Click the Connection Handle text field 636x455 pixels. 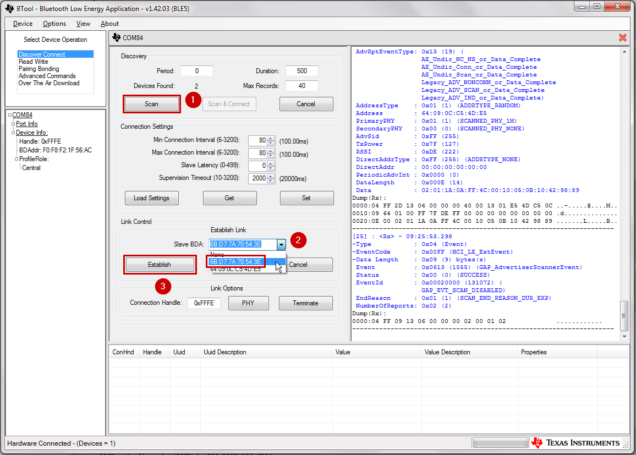[x=204, y=303]
